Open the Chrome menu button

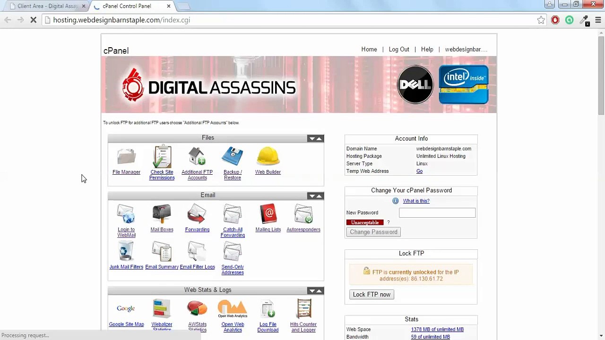tap(598, 20)
